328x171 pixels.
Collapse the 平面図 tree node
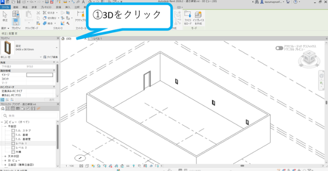tap(6, 126)
